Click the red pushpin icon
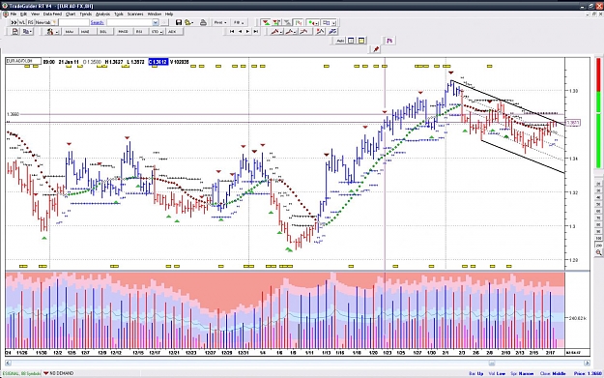Viewport: 604px width, 378px height. [x=376, y=49]
